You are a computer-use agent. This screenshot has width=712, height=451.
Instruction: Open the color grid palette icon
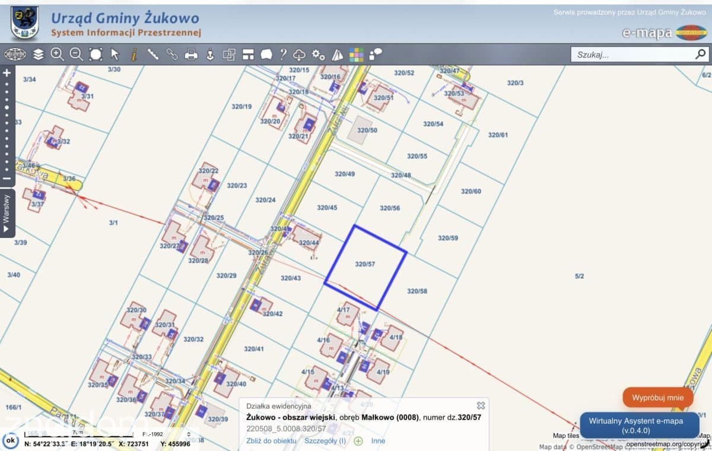pos(357,55)
